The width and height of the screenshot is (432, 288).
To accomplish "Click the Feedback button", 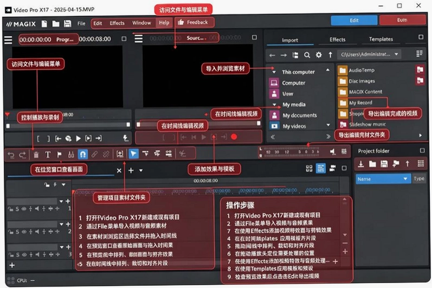I will click(x=193, y=22).
